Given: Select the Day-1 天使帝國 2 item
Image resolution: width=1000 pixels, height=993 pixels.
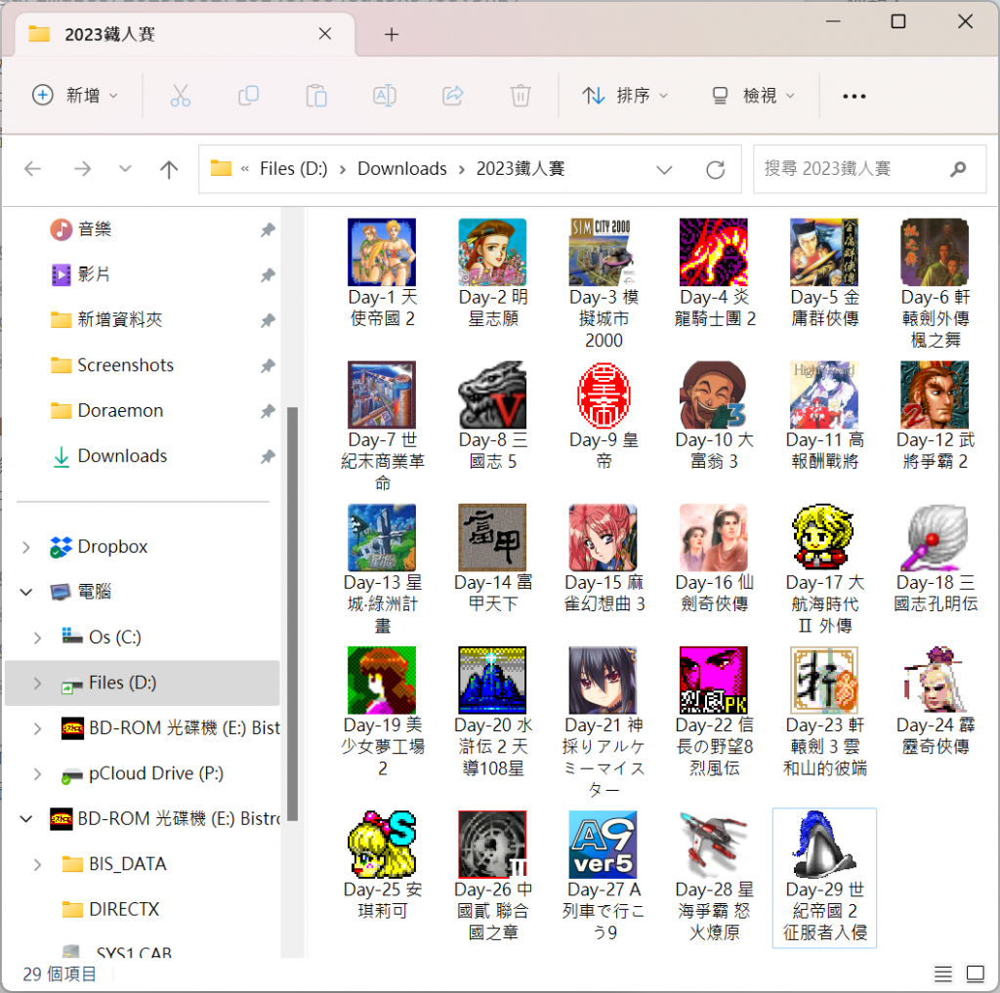Looking at the screenshot, I should 382,272.
